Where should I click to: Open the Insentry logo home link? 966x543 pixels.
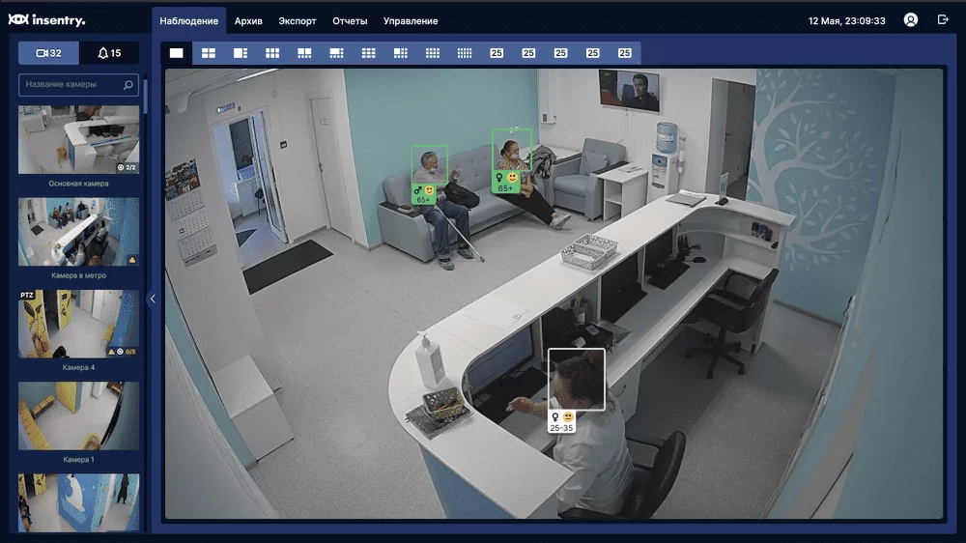pyautogui.click(x=46, y=20)
